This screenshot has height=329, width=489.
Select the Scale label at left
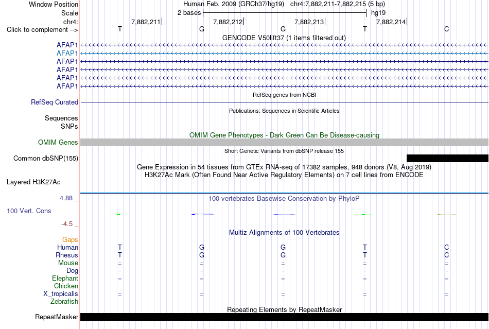coord(70,13)
